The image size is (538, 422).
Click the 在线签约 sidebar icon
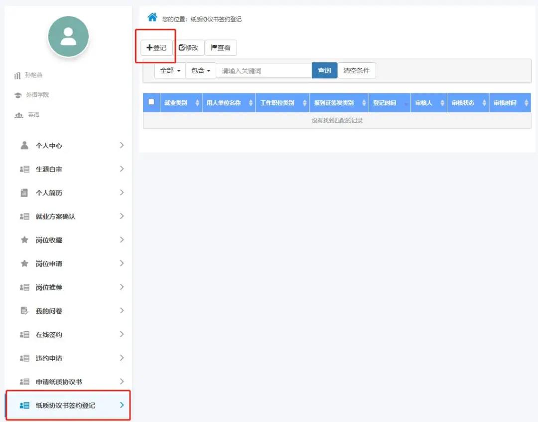click(24, 335)
